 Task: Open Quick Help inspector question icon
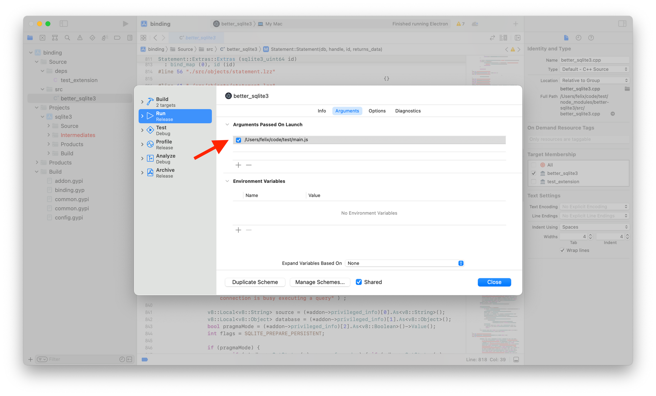pyautogui.click(x=591, y=38)
